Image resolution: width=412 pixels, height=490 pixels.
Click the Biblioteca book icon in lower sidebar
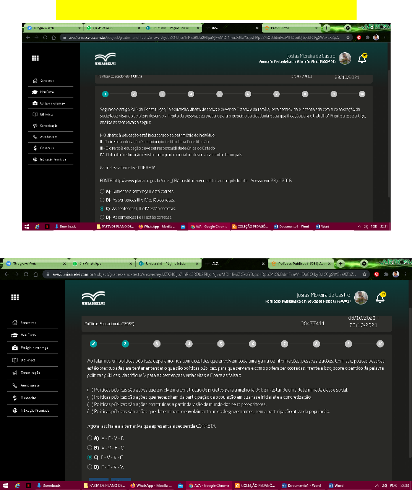(x=15, y=360)
